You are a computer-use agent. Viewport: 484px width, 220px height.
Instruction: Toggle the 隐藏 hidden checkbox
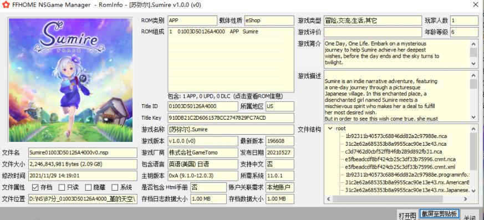click(88, 187)
